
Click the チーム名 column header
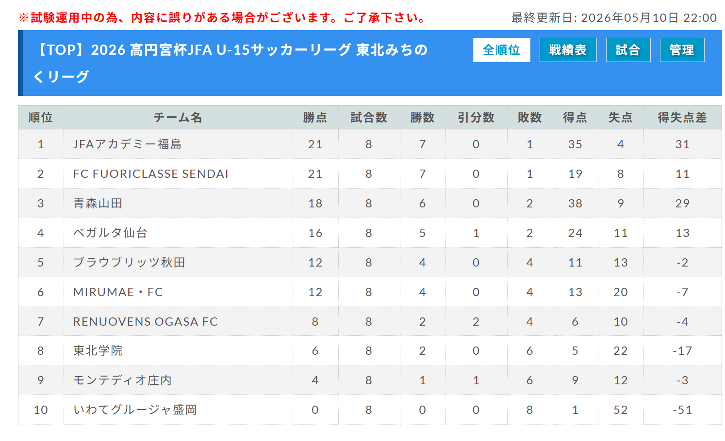[x=178, y=117]
